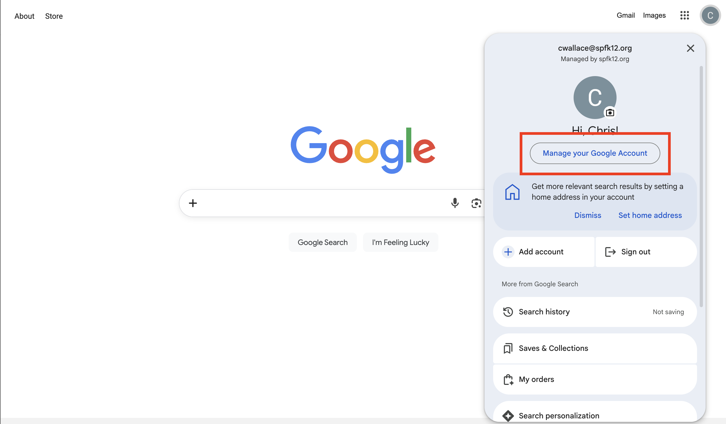Viewport: 726px width, 424px height.
Task: Change profile picture via camera icon
Action: (x=610, y=113)
